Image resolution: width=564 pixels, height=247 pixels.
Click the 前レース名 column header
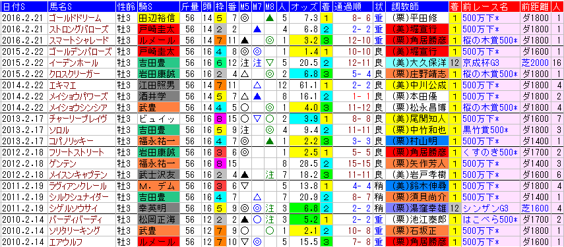click(x=491, y=6)
